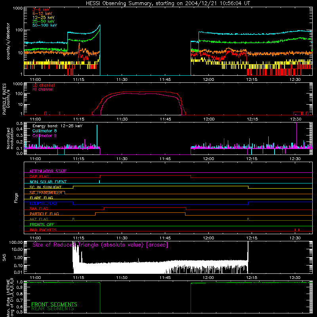The height and width of the screenshot is (317, 317).
Task: Click the GAP FLAG label
Action: point(39,176)
